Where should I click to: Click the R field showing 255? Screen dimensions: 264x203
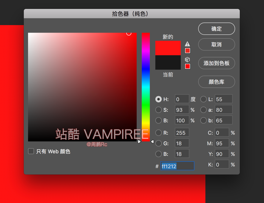182,132
